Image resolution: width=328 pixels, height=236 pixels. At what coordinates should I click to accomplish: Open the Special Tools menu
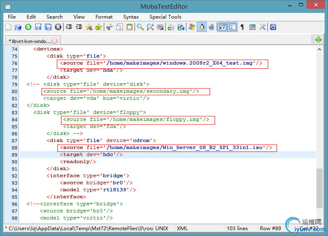pyautogui.click(x=165, y=17)
